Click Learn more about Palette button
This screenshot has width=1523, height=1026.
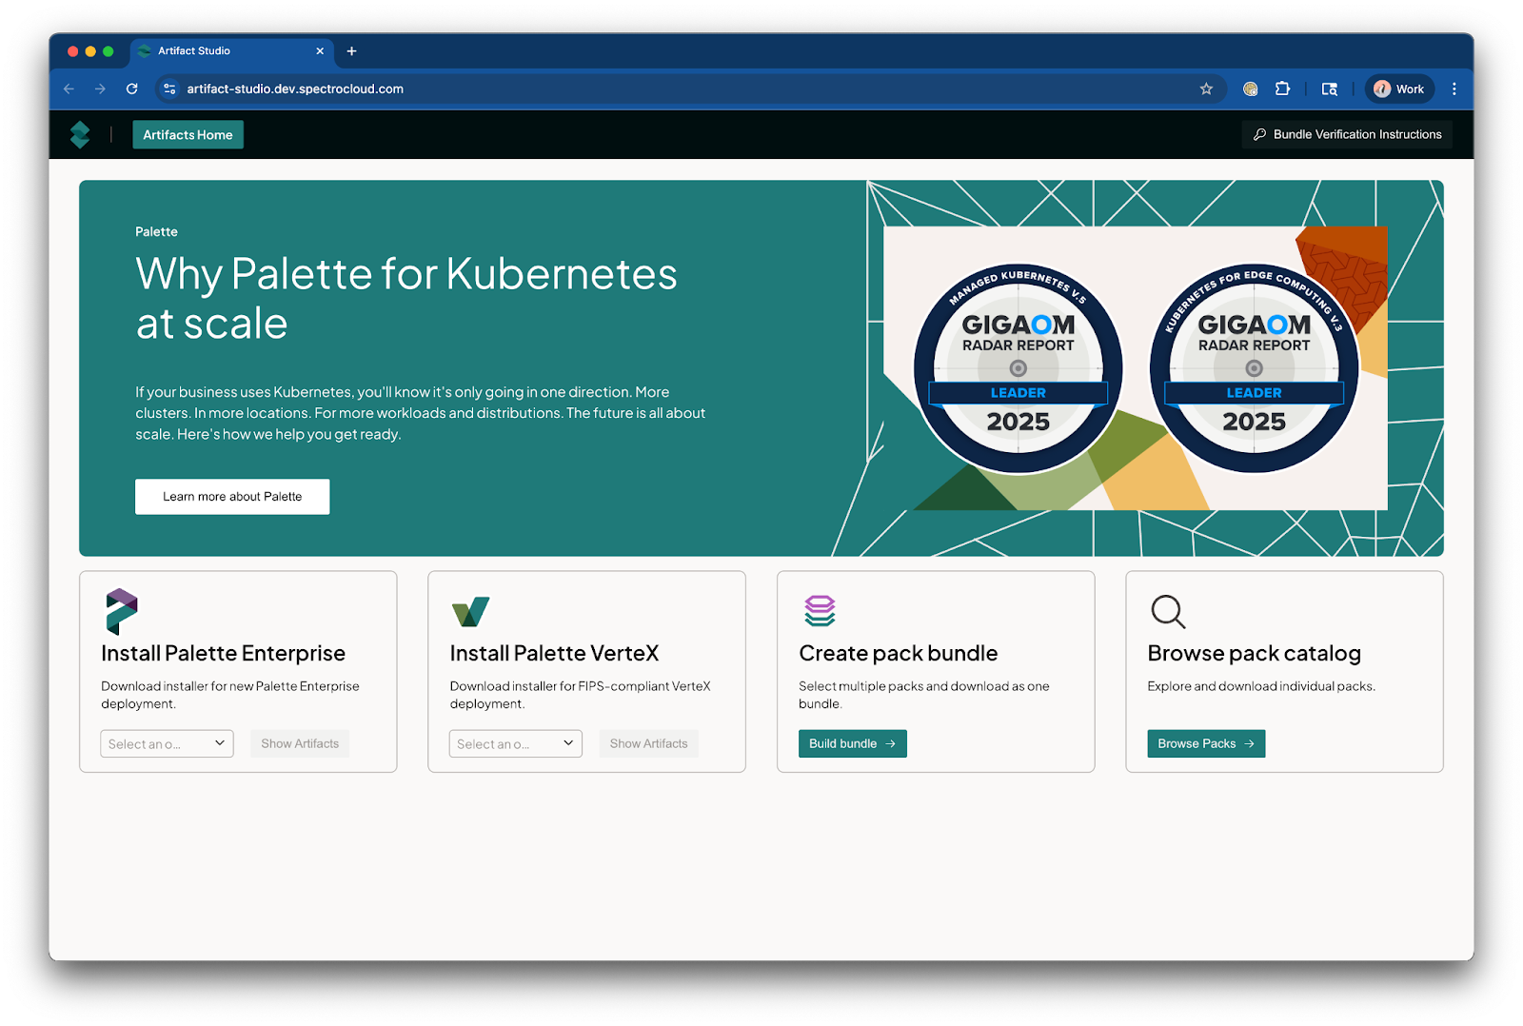tap(232, 496)
